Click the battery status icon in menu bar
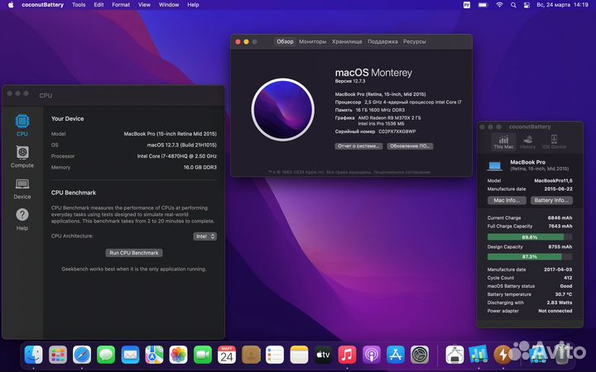The image size is (596, 372). tap(483, 5)
